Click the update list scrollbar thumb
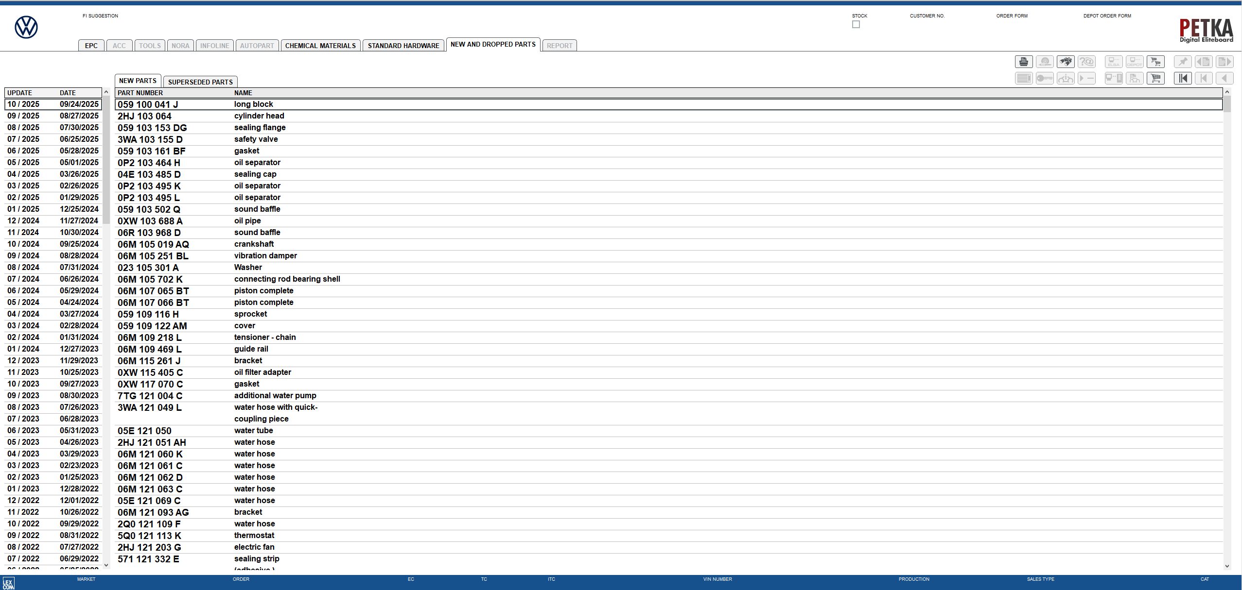 [x=106, y=160]
